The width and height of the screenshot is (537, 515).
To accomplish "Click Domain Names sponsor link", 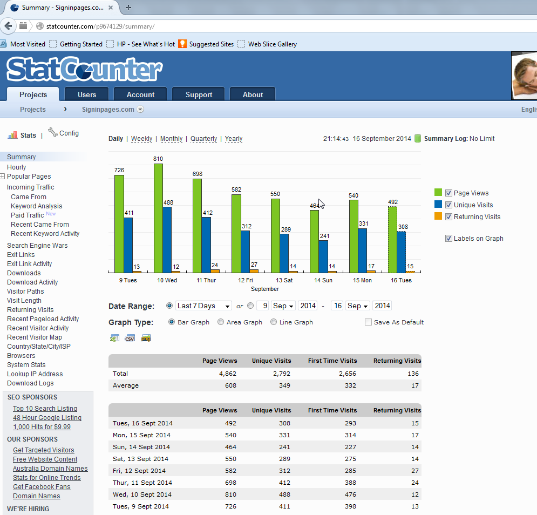I will [x=37, y=496].
